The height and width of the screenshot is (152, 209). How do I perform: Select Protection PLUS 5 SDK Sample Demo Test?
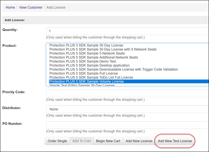pyautogui.click(x=129, y=61)
